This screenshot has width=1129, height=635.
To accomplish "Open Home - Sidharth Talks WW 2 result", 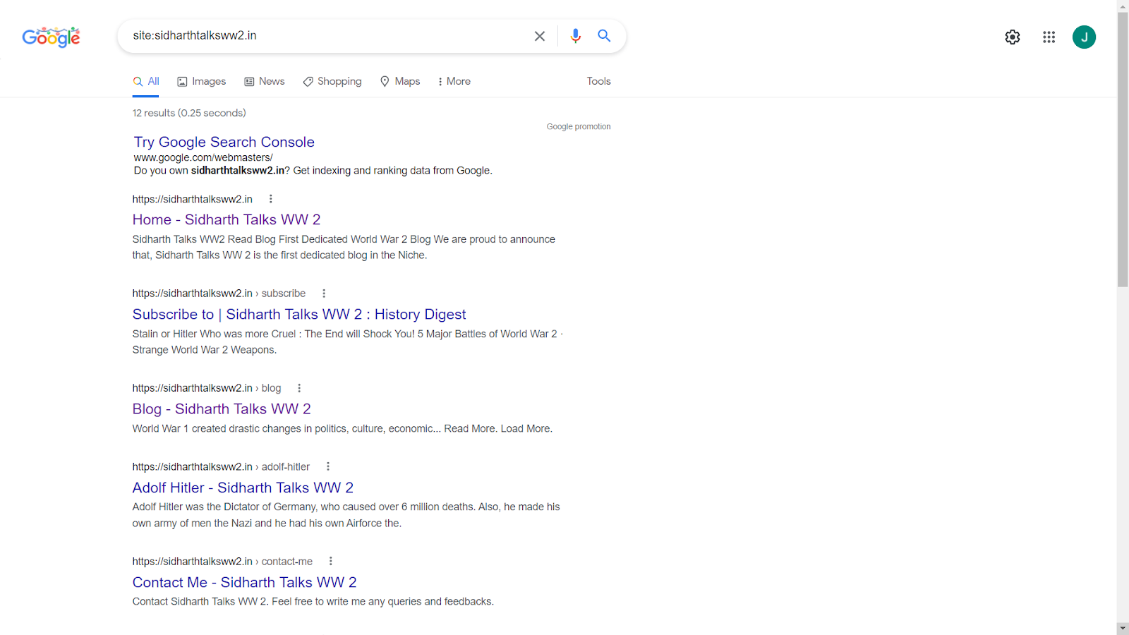I will pos(227,219).
